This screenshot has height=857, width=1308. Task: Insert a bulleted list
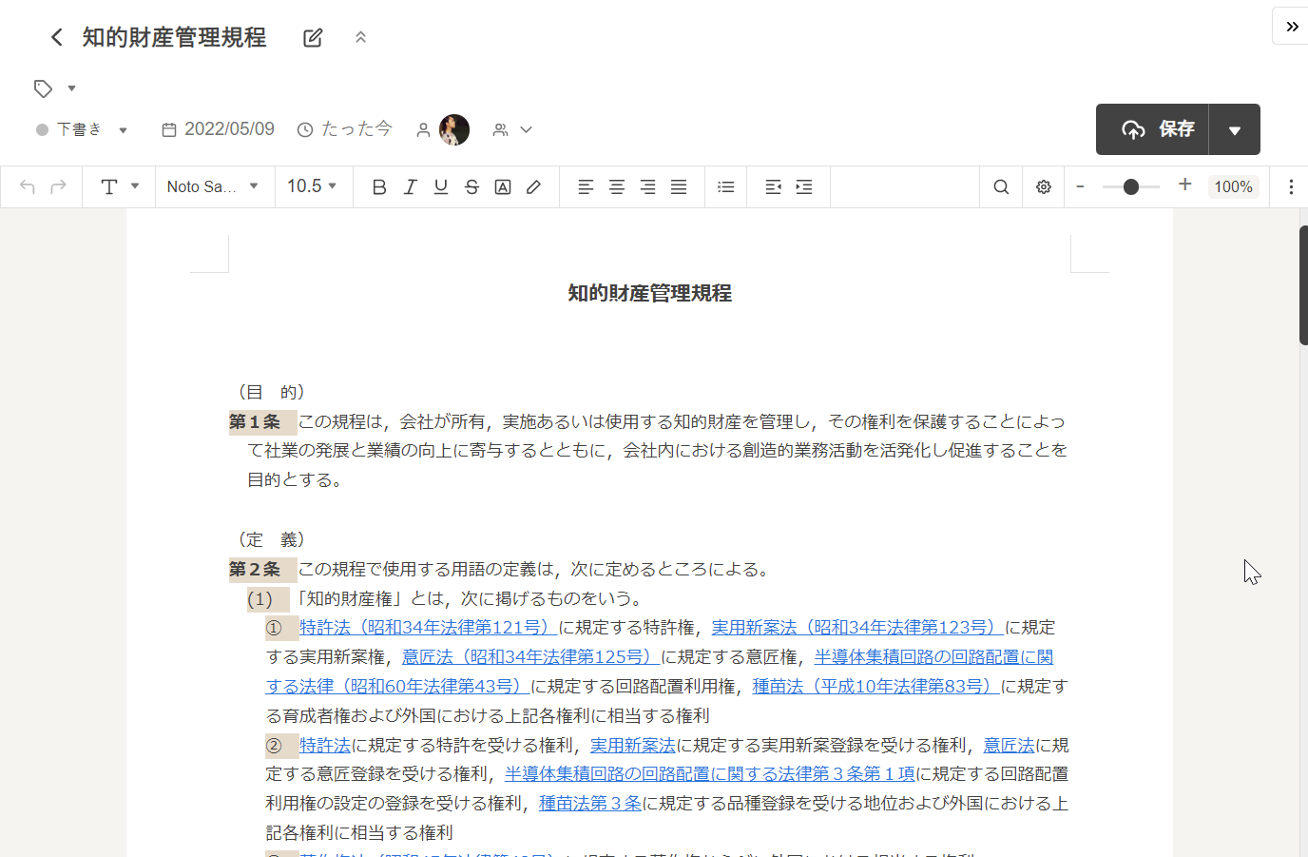point(725,187)
